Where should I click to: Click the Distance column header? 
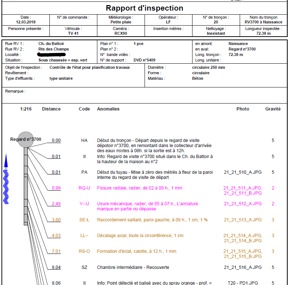point(51,109)
